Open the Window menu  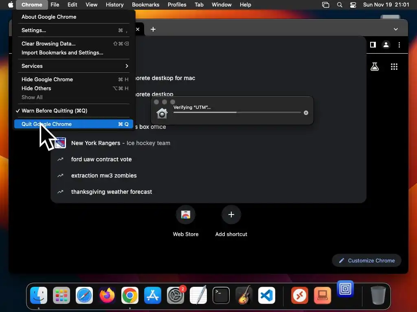click(x=221, y=4)
